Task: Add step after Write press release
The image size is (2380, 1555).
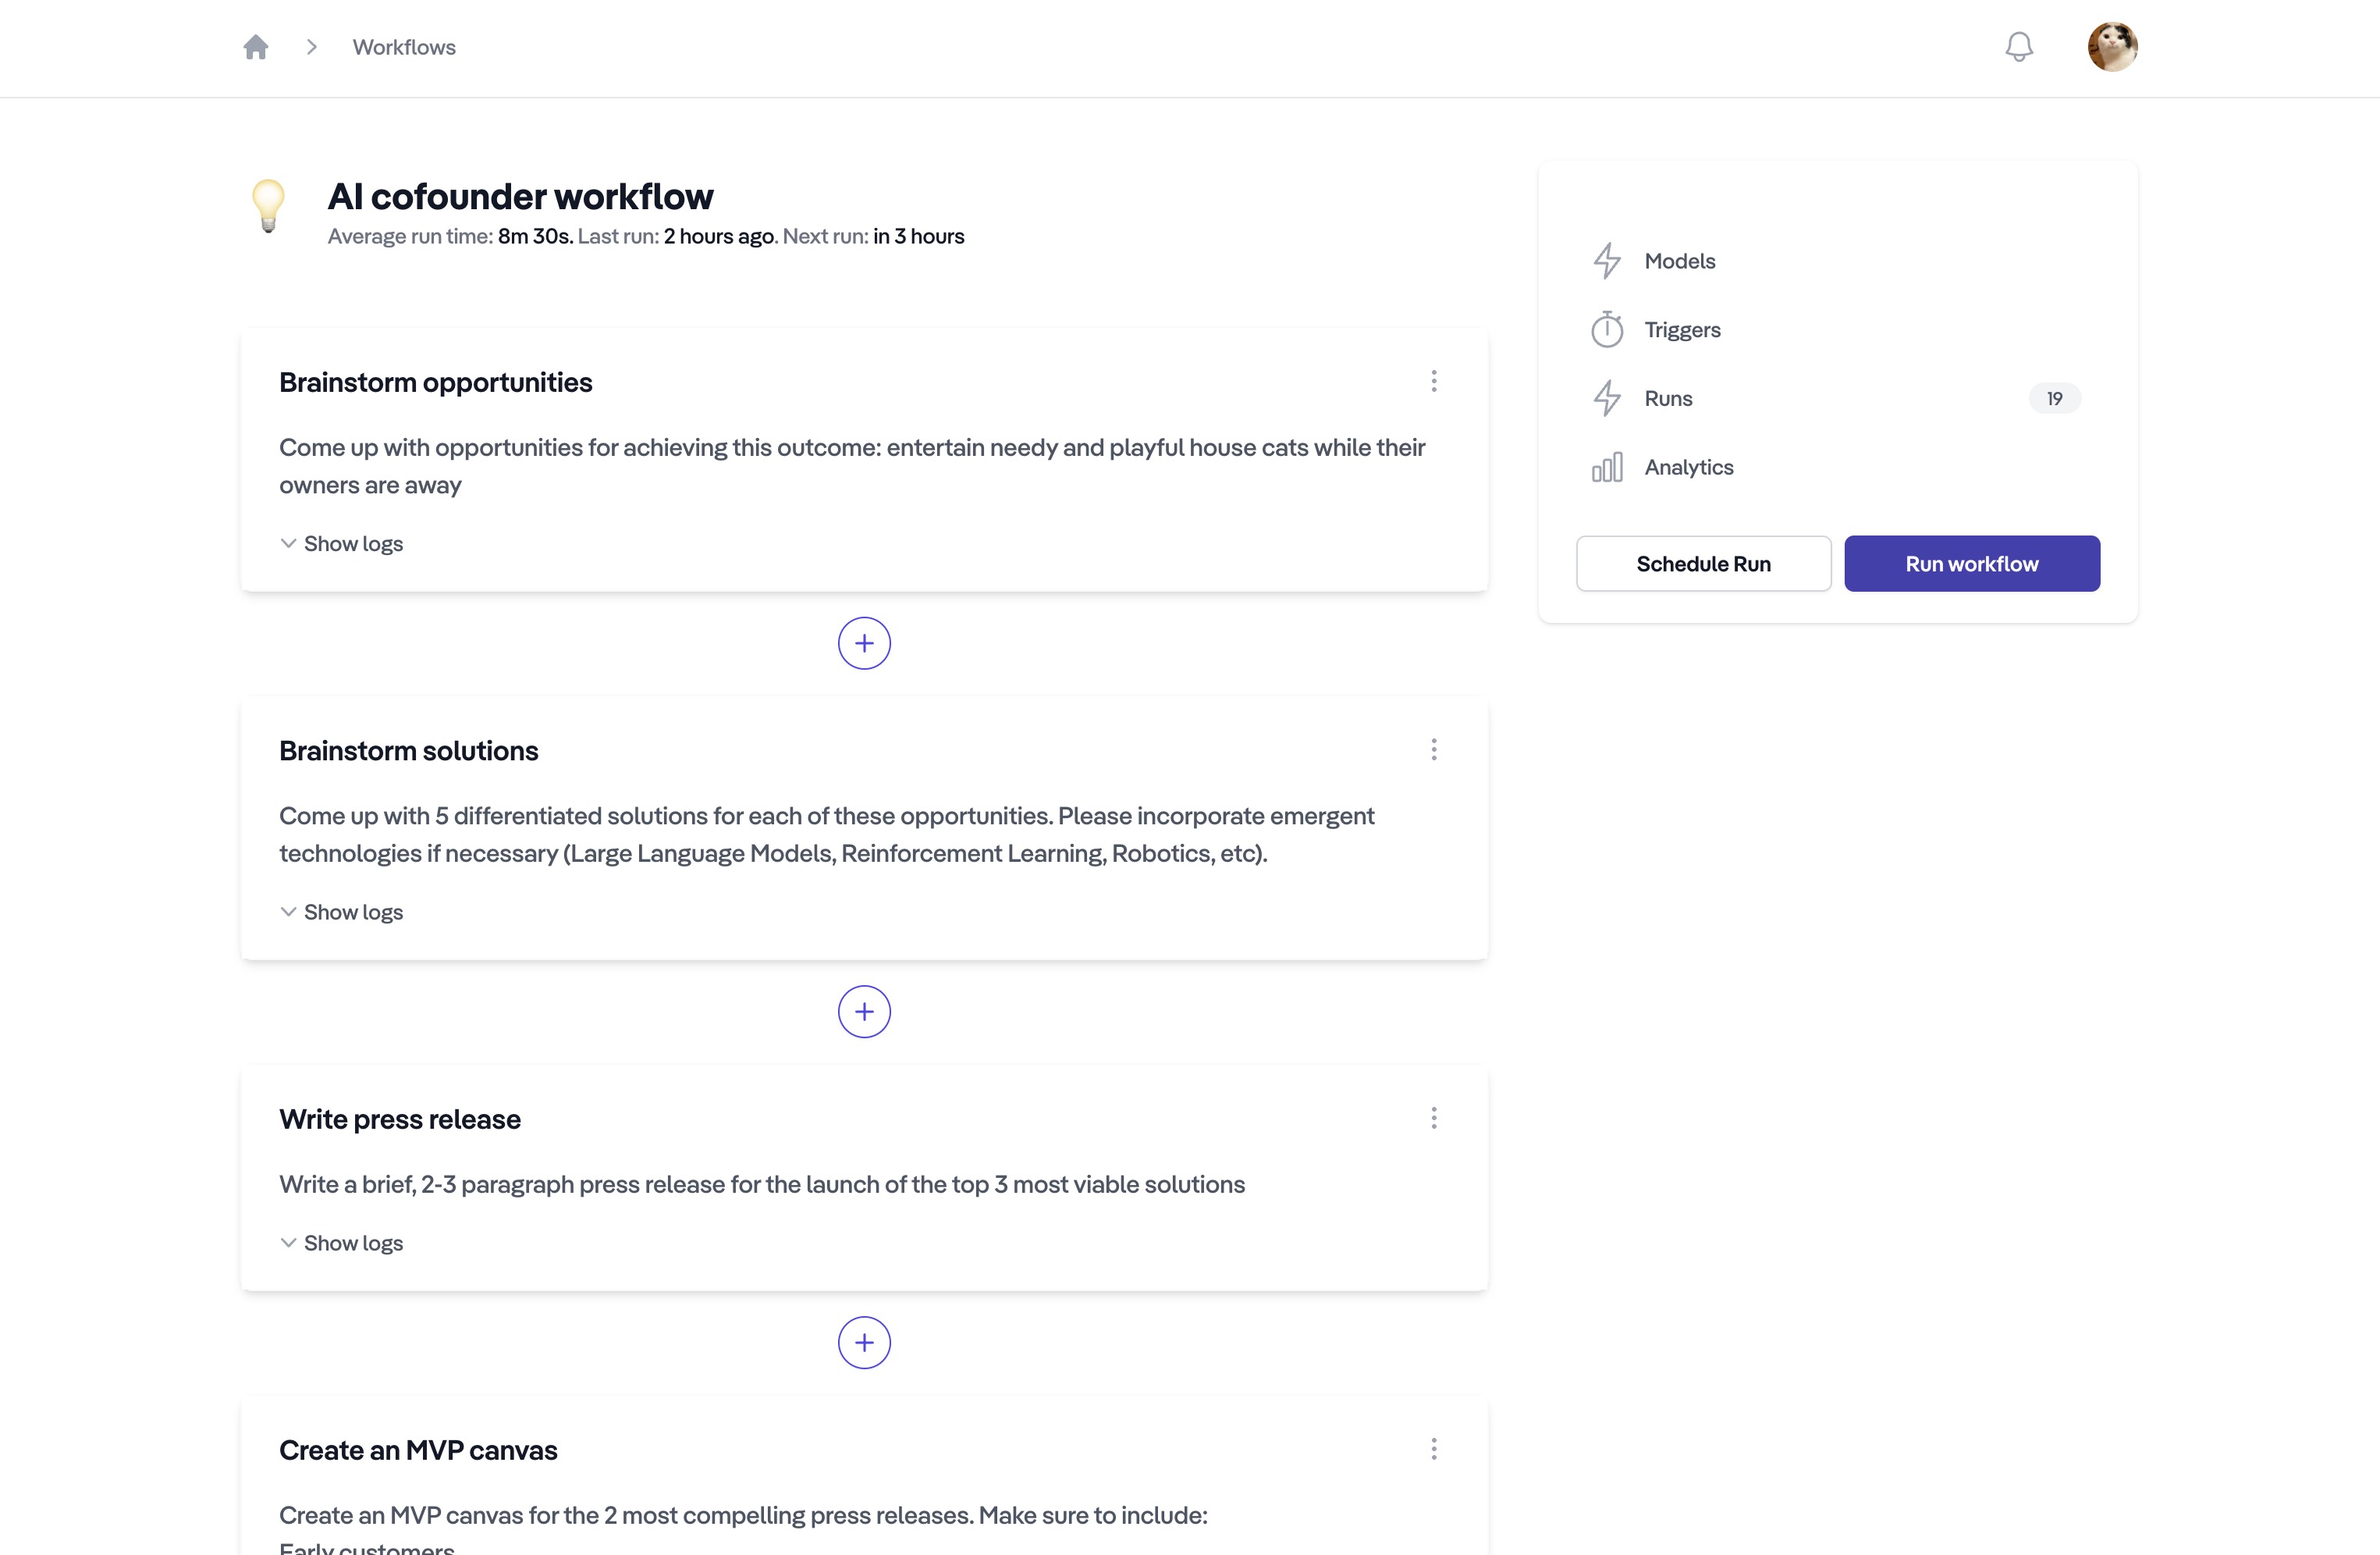Action: (864, 1343)
